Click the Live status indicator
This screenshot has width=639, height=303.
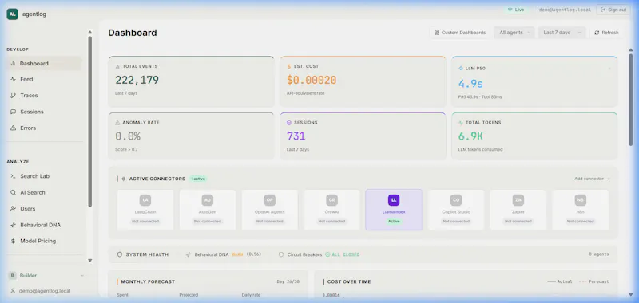coord(516,10)
